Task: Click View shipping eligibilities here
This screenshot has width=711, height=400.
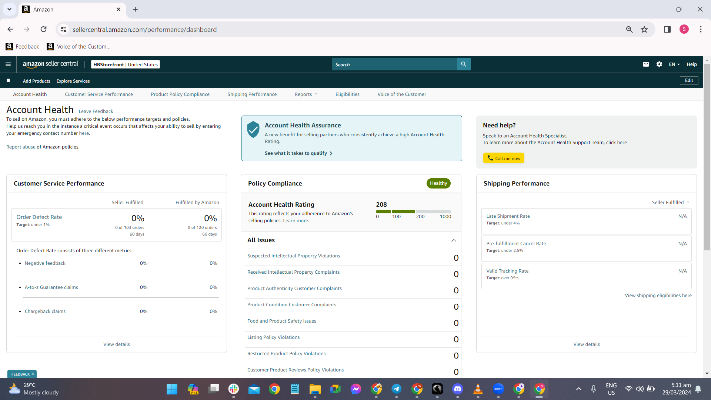Action: coord(658,296)
